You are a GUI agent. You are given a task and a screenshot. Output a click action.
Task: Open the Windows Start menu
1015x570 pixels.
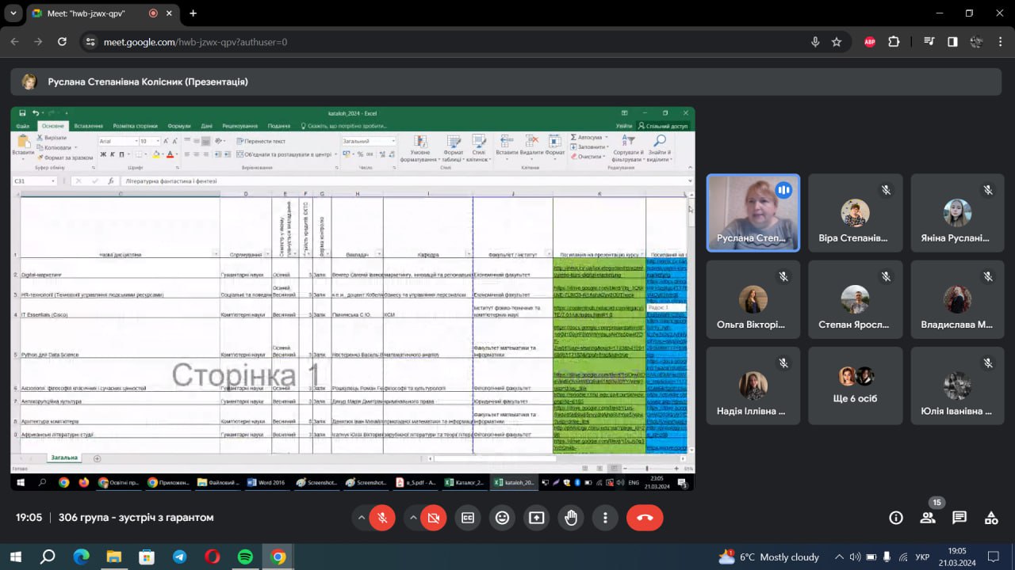click(x=16, y=557)
